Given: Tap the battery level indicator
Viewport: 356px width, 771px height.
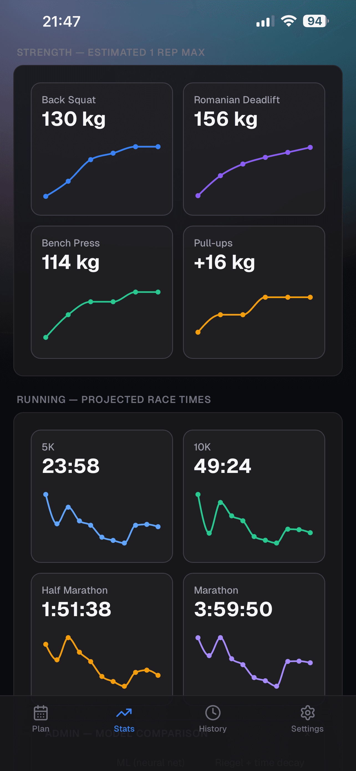Looking at the screenshot, I should pyautogui.click(x=315, y=21).
